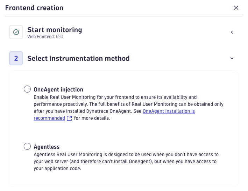Close the Frontend creation dialog
This screenshot has height=191, width=248.
(236, 8)
